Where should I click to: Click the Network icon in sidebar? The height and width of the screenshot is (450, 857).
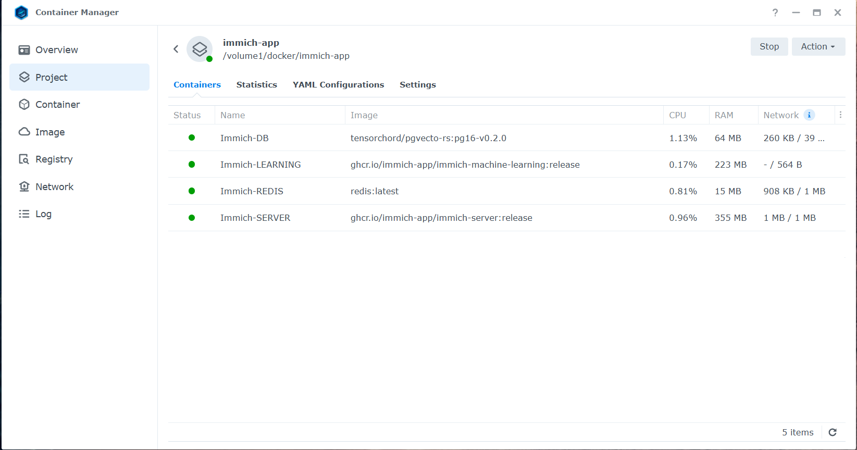24,186
